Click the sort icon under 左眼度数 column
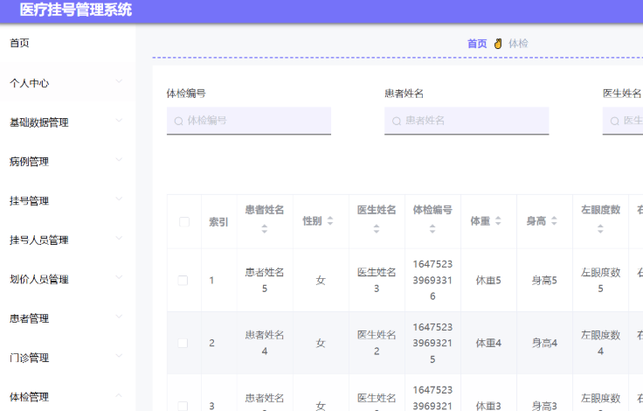Image resolution: width=643 pixels, height=411 pixels. (x=600, y=229)
